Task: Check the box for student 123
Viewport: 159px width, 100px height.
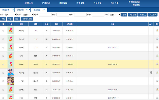Action: pyautogui.click(x=3, y=47)
